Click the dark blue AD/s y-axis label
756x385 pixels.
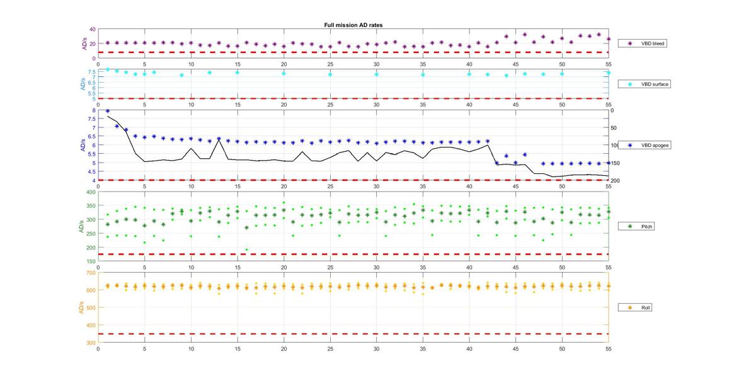click(82, 146)
